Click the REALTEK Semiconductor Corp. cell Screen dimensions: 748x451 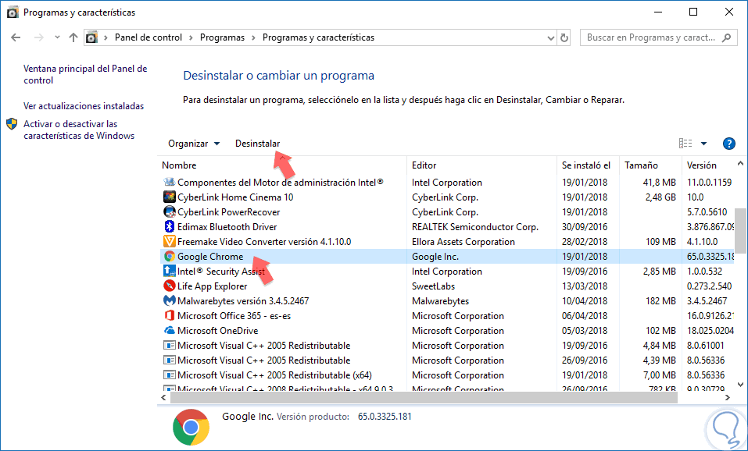coord(475,227)
